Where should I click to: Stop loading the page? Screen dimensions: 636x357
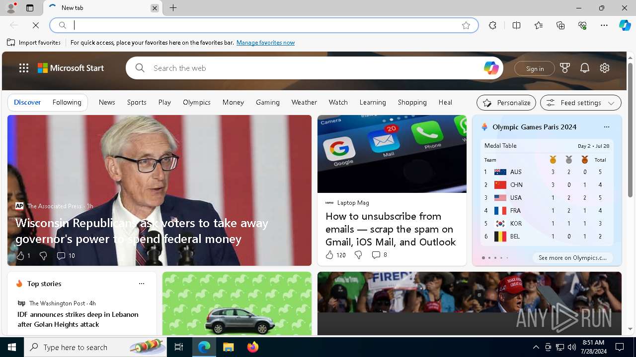pyautogui.click(x=36, y=25)
